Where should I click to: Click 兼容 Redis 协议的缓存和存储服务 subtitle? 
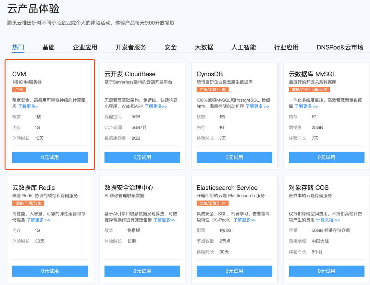(x=45, y=196)
